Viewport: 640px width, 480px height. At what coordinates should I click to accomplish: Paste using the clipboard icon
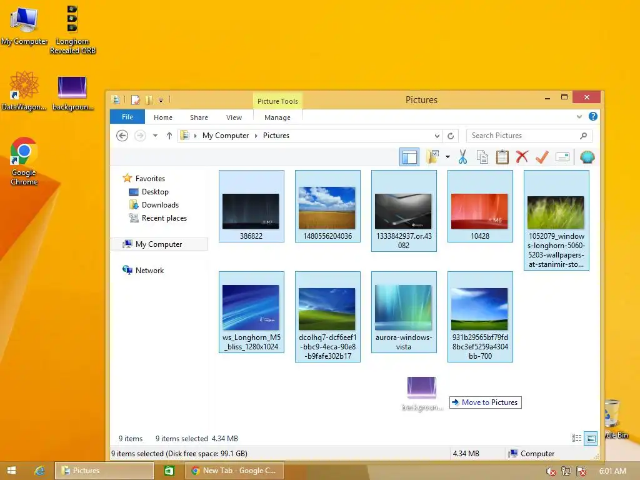tap(502, 157)
